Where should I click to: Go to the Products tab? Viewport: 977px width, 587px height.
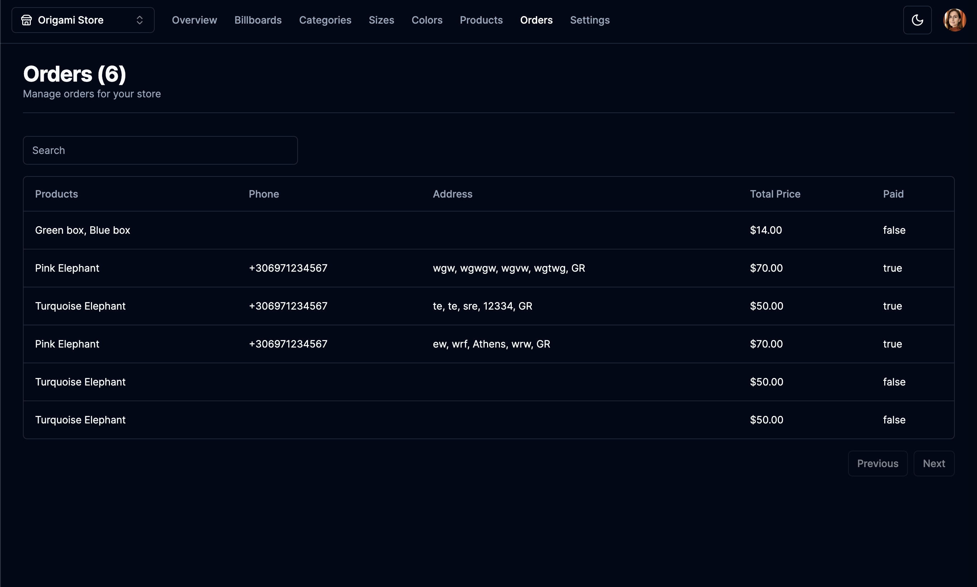click(x=481, y=20)
